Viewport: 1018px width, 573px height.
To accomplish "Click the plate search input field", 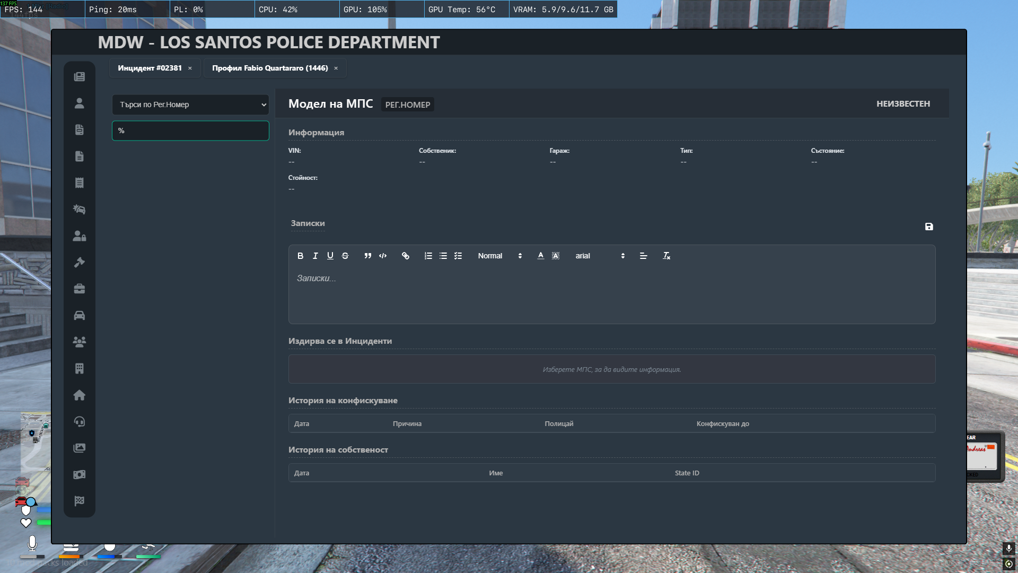I will tap(190, 131).
